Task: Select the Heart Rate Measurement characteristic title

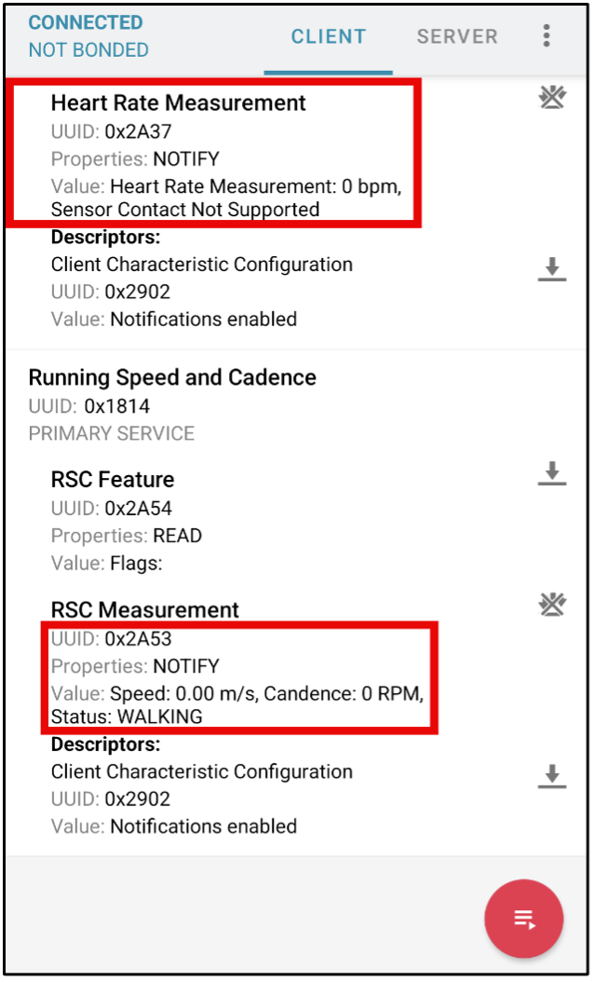Action: pos(178,102)
